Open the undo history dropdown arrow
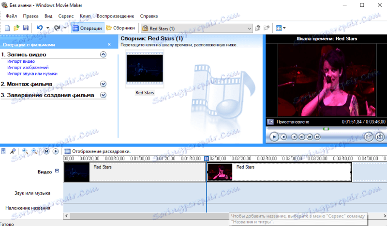 (47, 28)
